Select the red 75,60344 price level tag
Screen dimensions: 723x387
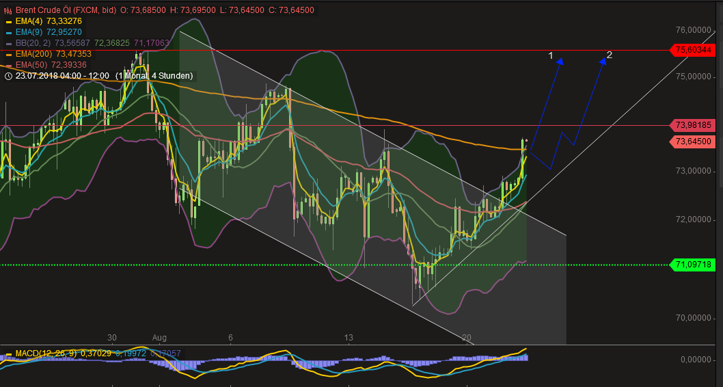[694, 51]
